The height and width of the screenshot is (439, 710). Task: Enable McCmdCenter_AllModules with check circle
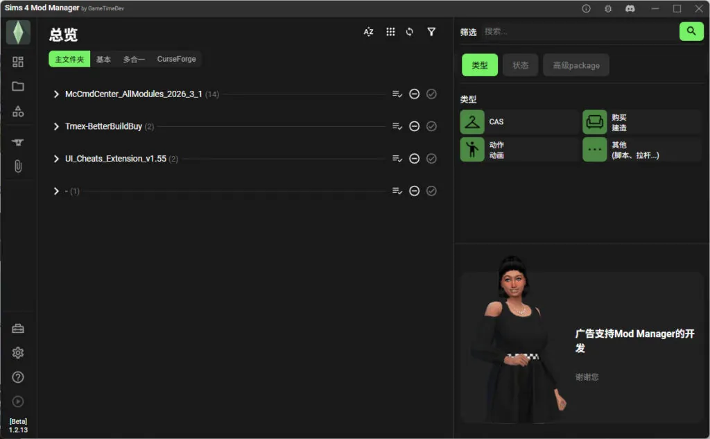point(431,94)
